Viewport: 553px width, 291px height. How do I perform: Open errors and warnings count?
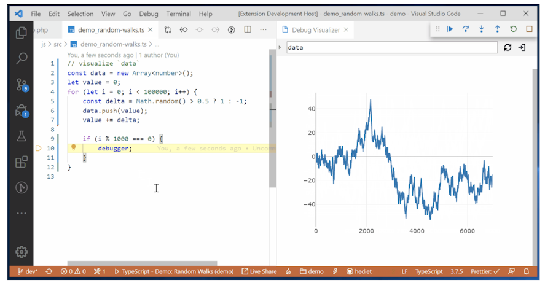coord(73,271)
